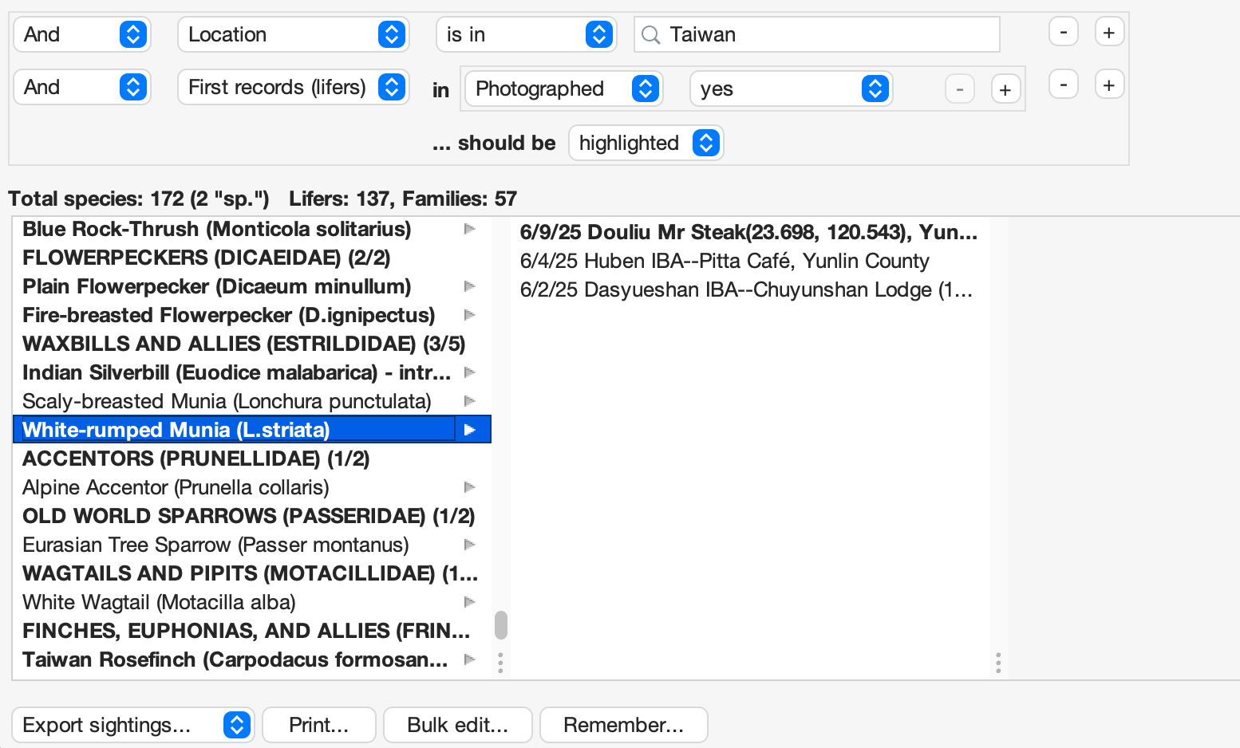The height and width of the screenshot is (748, 1240).
Task: Open the second And operator dropdown
Action: point(82,87)
